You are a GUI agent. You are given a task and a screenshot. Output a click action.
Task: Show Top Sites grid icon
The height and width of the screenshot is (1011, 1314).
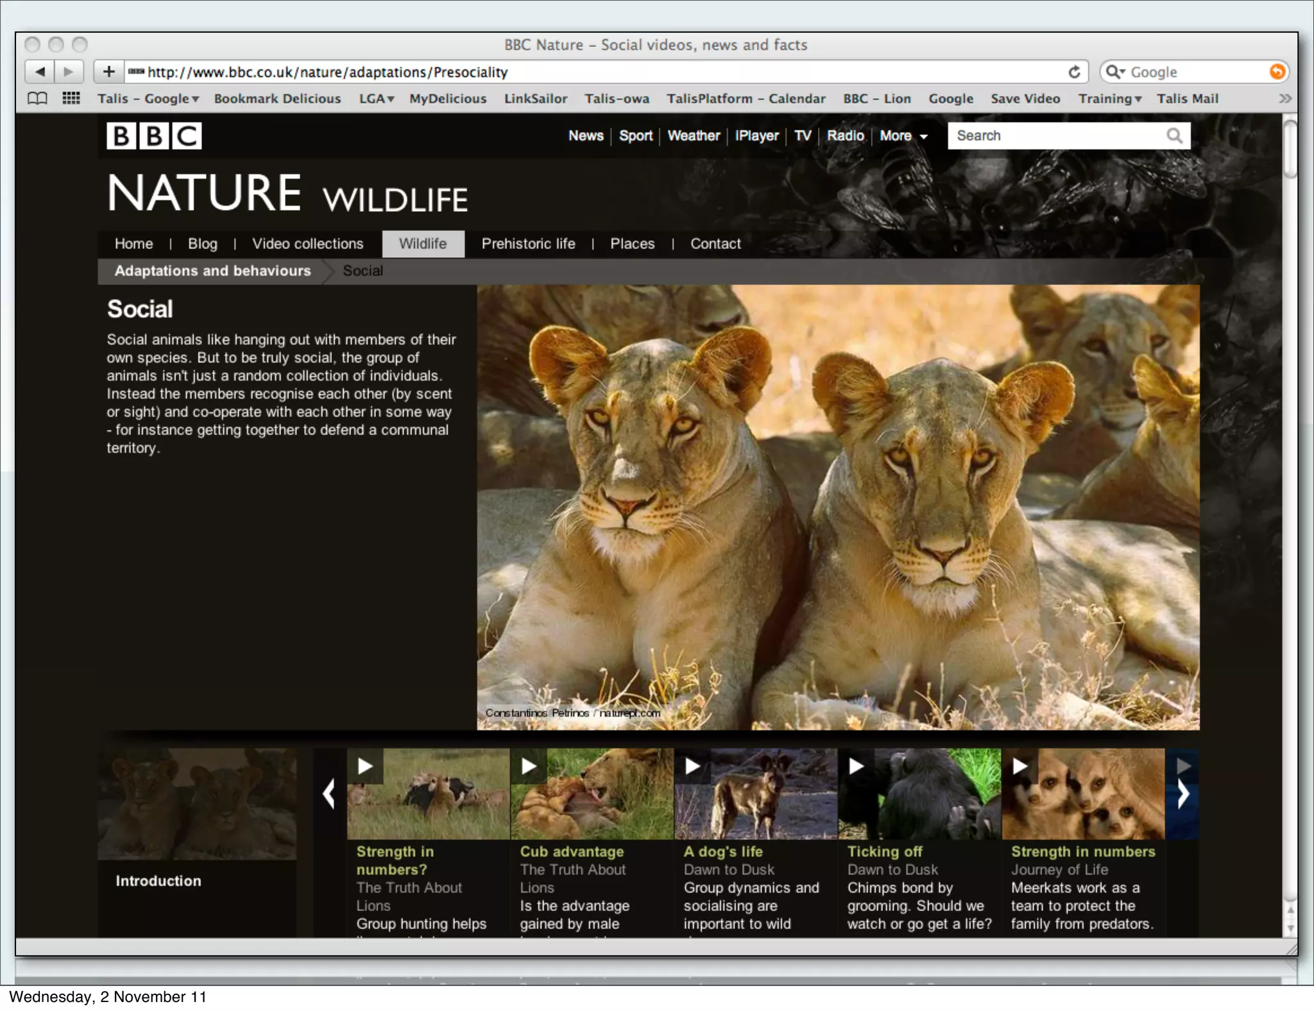(x=71, y=99)
